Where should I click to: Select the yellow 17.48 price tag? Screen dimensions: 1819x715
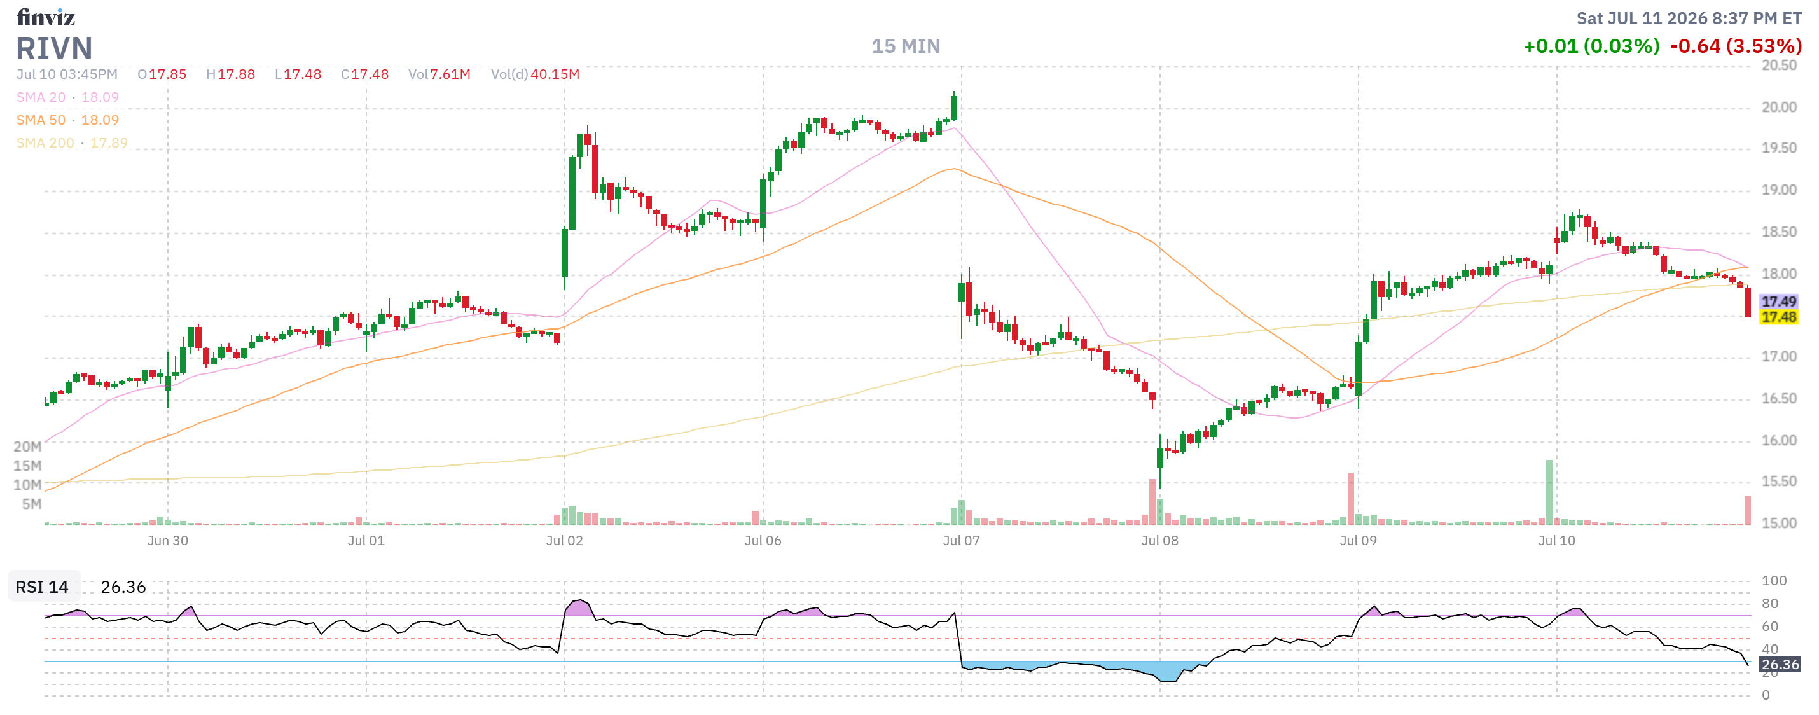tap(1778, 317)
